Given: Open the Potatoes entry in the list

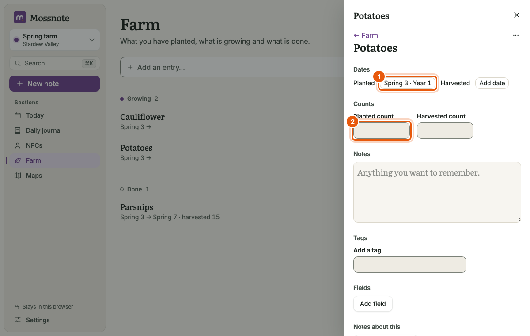Looking at the screenshot, I should coord(232,153).
